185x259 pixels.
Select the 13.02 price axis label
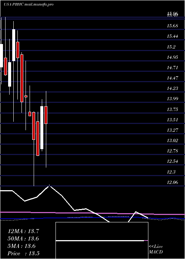[x=172, y=140]
